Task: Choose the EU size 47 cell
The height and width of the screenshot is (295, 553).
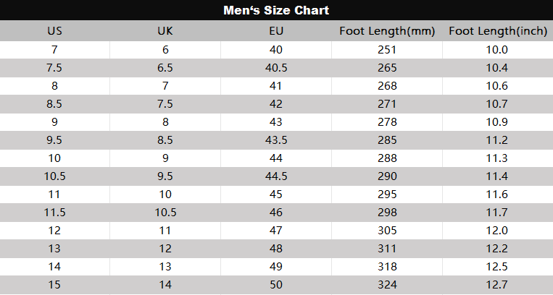Action: point(276,231)
